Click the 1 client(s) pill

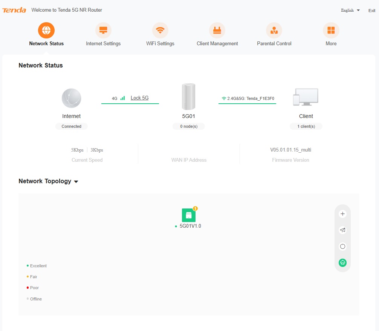tap(306, 126)
